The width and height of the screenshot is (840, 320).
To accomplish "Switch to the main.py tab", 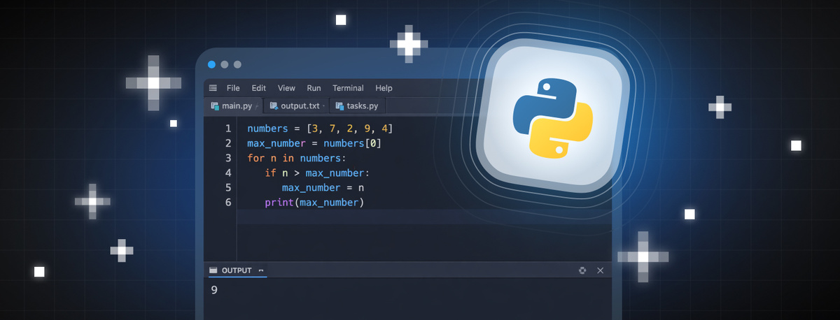I will tap(234, 106).
